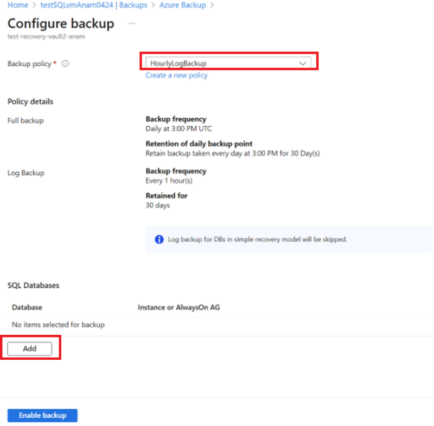Click the Enable backup button

tap(42, 415)
